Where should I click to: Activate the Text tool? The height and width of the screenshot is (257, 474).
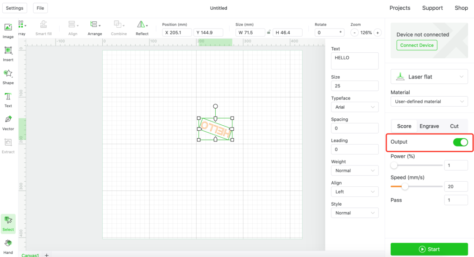8,100
